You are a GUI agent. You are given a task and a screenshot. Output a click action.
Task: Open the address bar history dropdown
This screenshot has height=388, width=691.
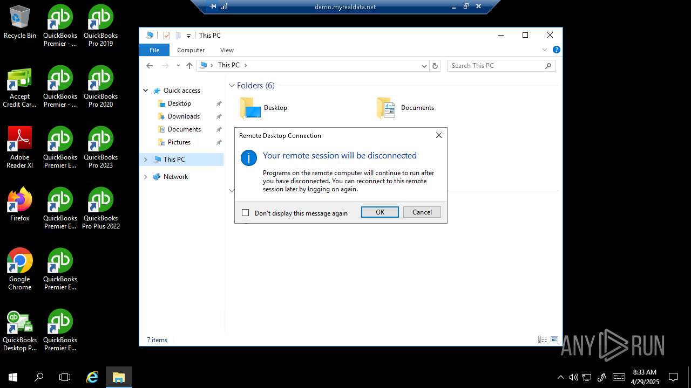tap(424, 66)
